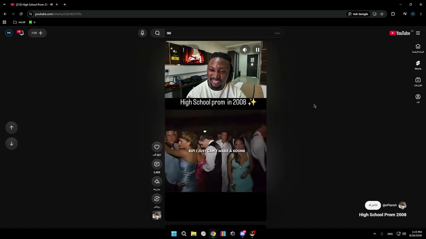Open Chrome's three-dot menu
Image resolution: width=426 pixels, height=239 pixels.
pyautogui.click(x=421, y=14)
